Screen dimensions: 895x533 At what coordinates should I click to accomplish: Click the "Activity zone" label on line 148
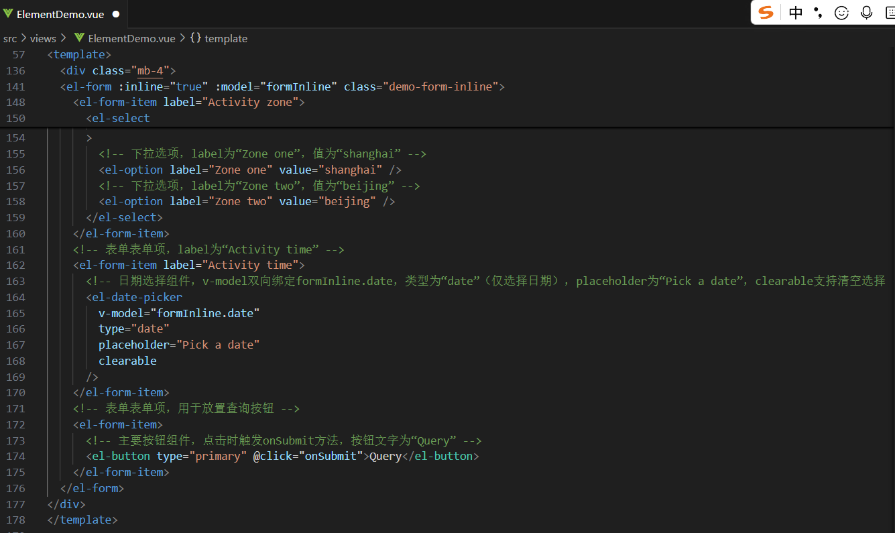click(x=251, y=102)
